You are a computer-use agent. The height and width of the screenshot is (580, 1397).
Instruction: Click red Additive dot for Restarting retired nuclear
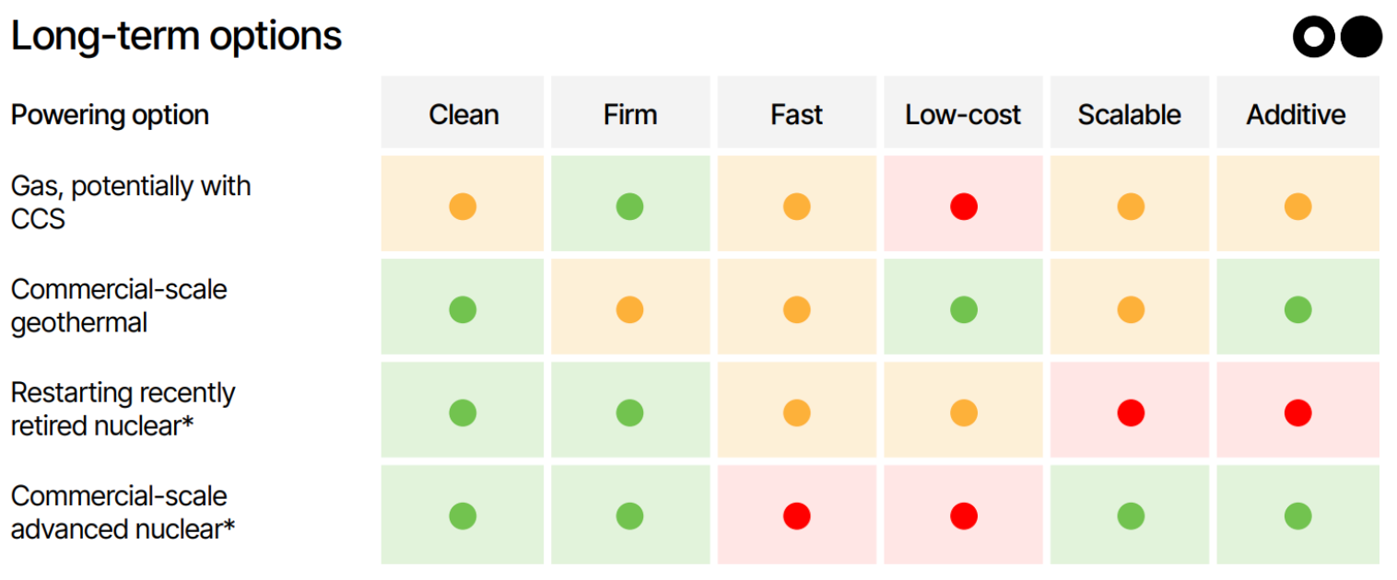point(1297,412)
